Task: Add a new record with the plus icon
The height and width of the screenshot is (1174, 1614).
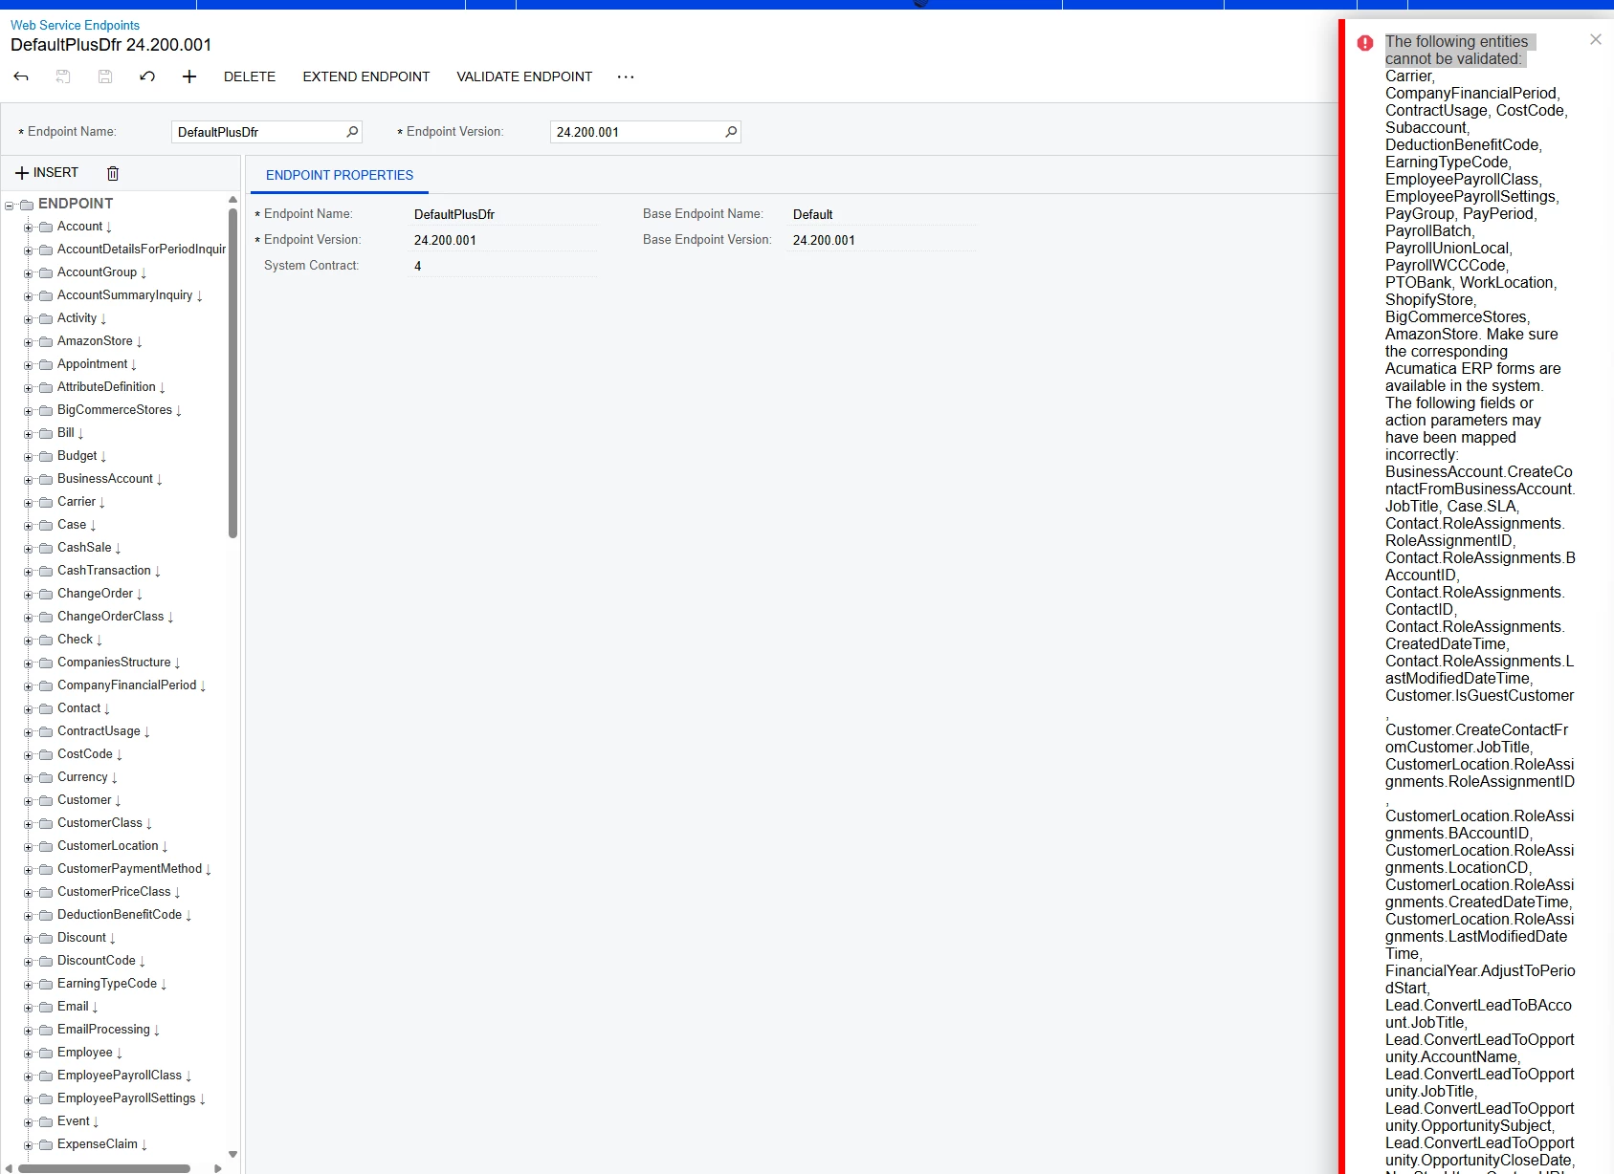Action: (188, 76)
